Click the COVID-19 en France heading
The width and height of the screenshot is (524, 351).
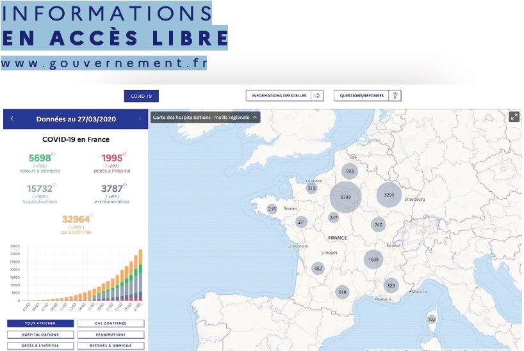76,139
